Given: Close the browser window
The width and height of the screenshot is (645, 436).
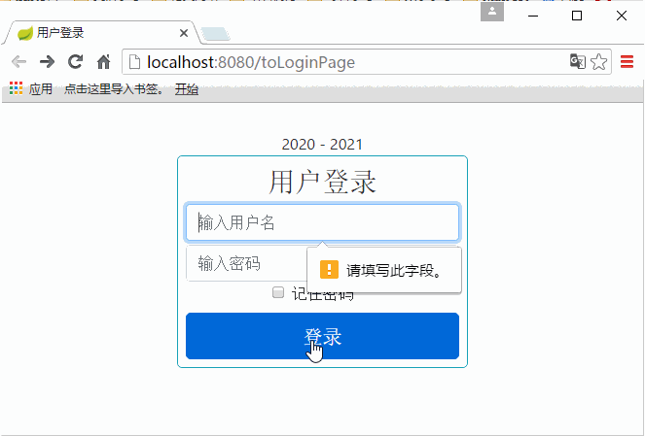Looking at the screenshot, I should coord(622,16).
